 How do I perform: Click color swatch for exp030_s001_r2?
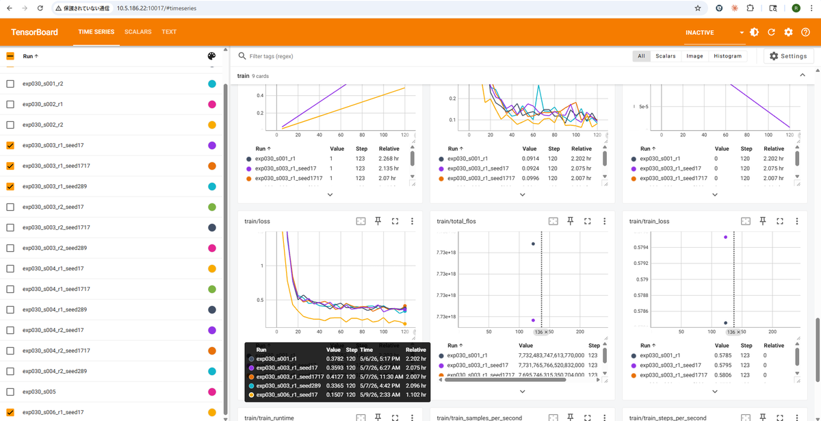212,84
